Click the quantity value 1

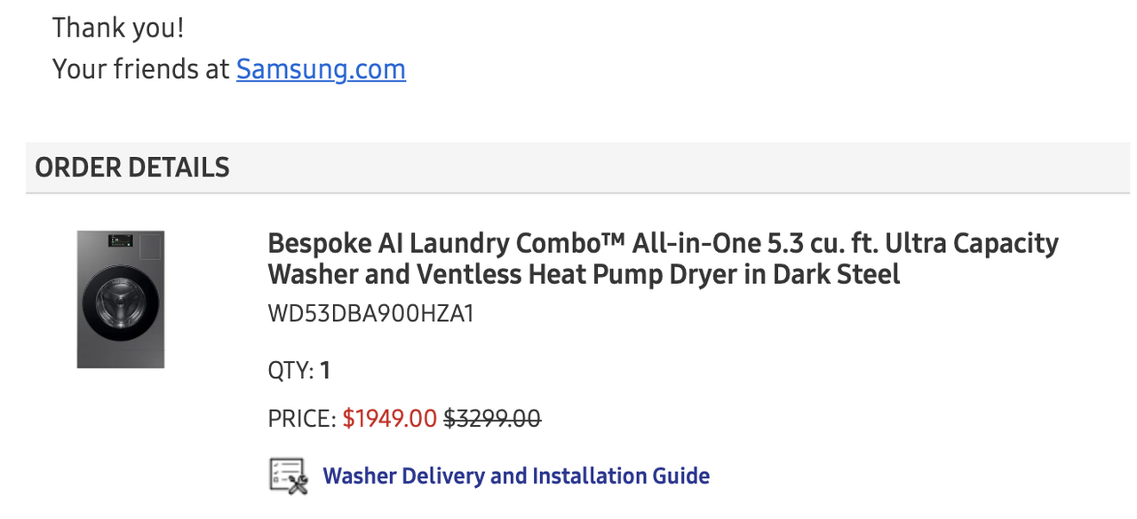(x=326, y=370)
